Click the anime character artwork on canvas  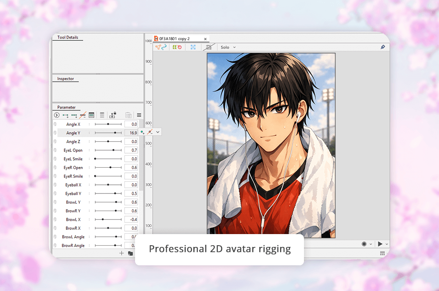(x=271, y=145)
